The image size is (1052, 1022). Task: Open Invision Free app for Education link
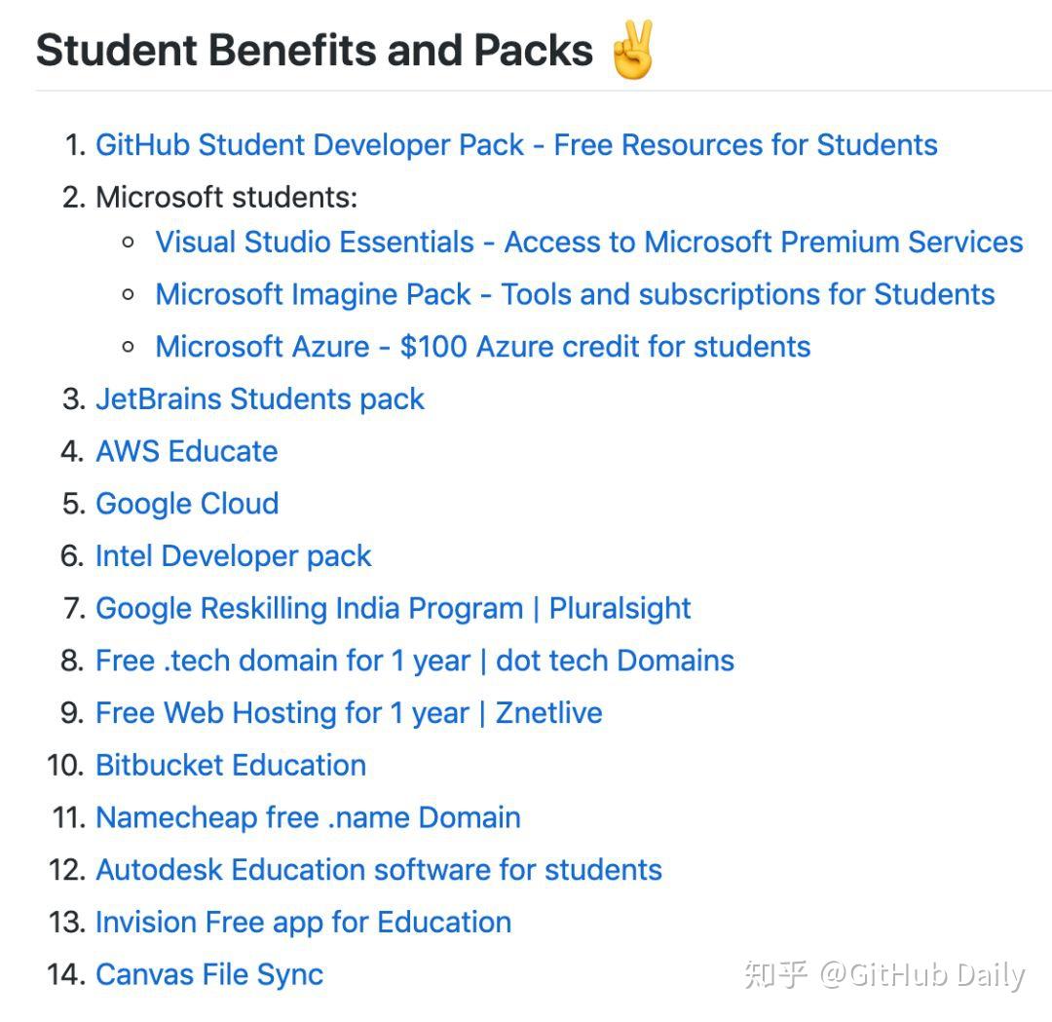303,923
